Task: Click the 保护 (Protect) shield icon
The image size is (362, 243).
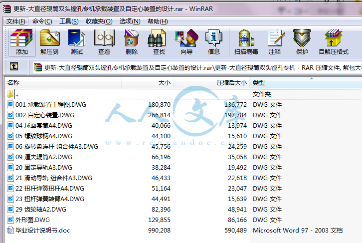Action: pos(302,42)
